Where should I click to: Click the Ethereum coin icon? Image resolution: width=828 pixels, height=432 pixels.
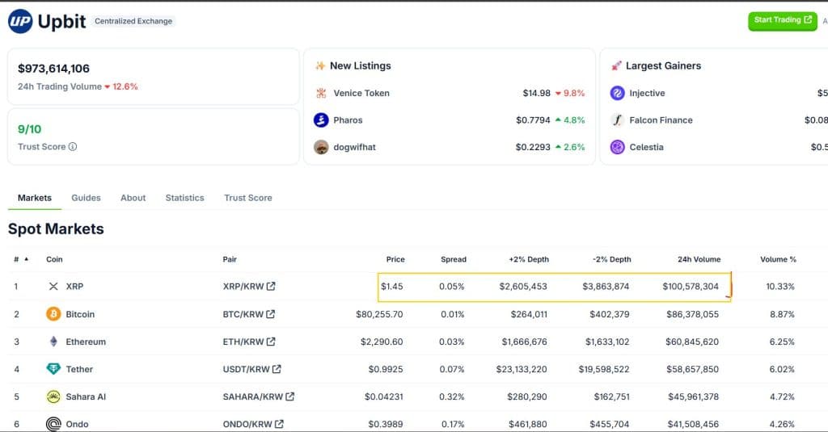(x=53, y=342)
